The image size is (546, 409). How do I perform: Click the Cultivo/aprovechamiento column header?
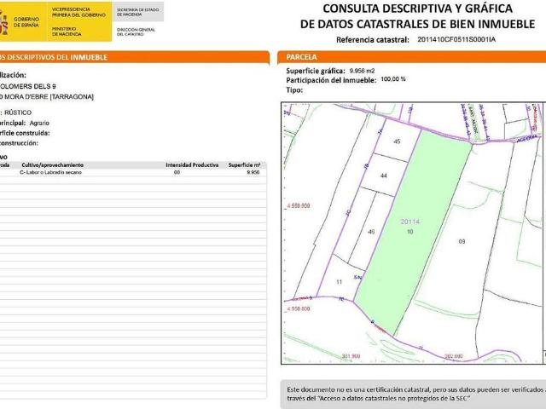coord(53,164)
